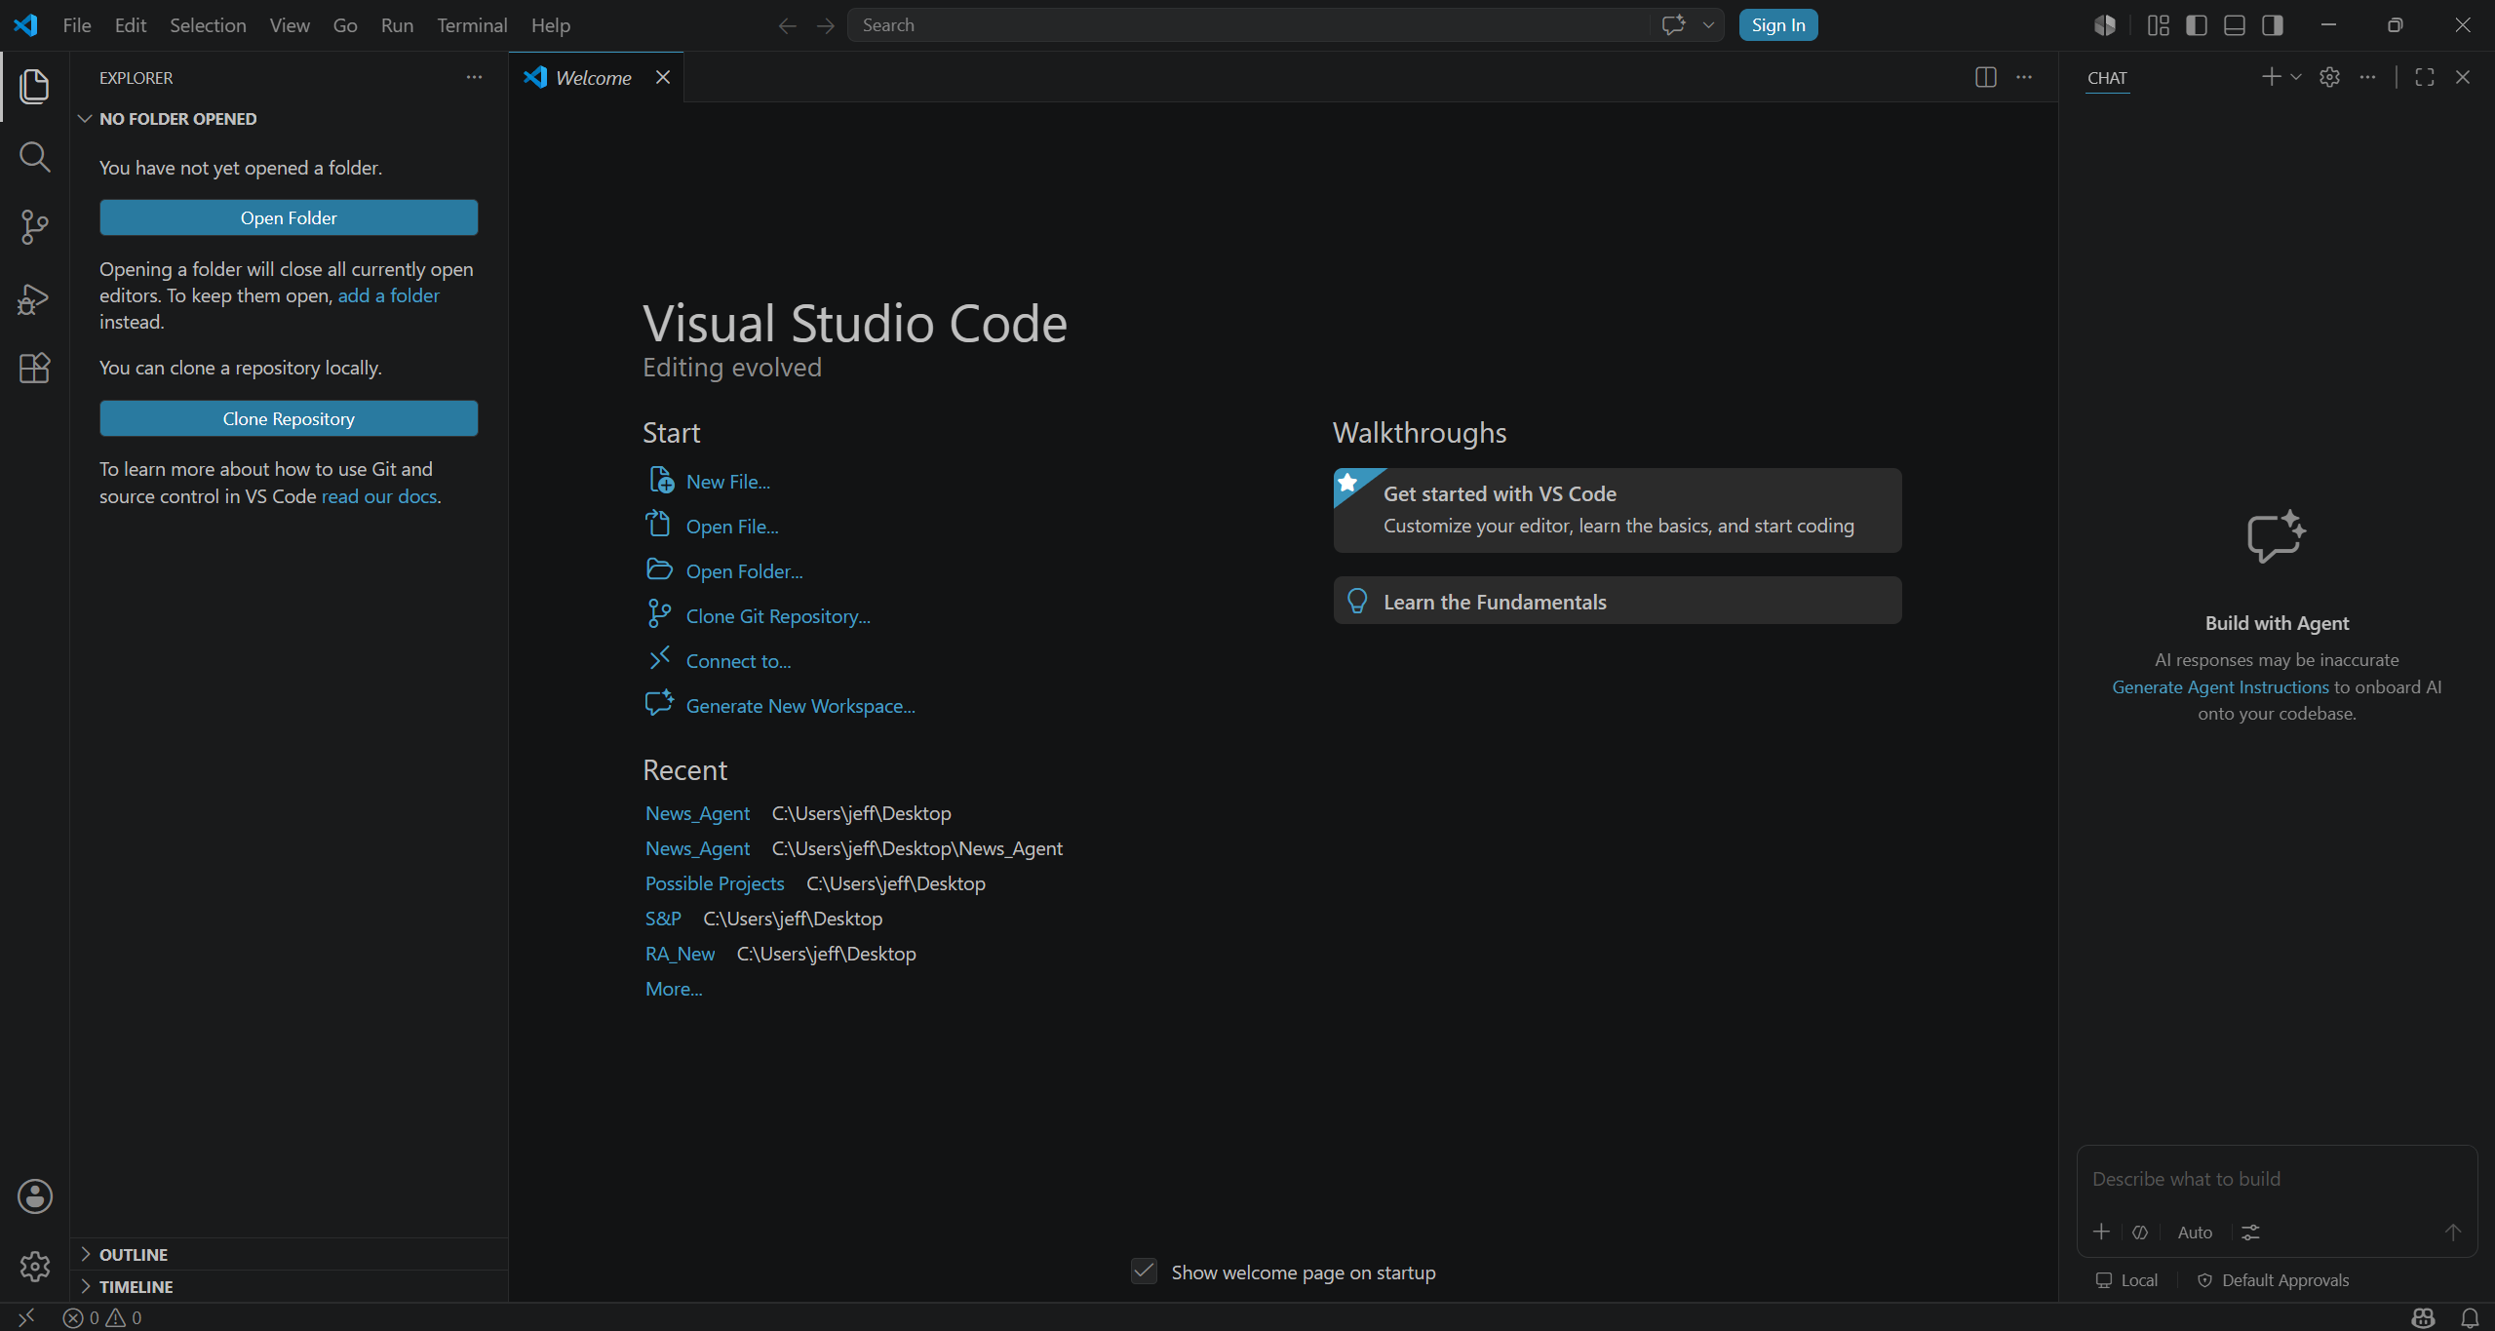
Task: Open notifications bell in status bar
Action: coord(2470,1317)
